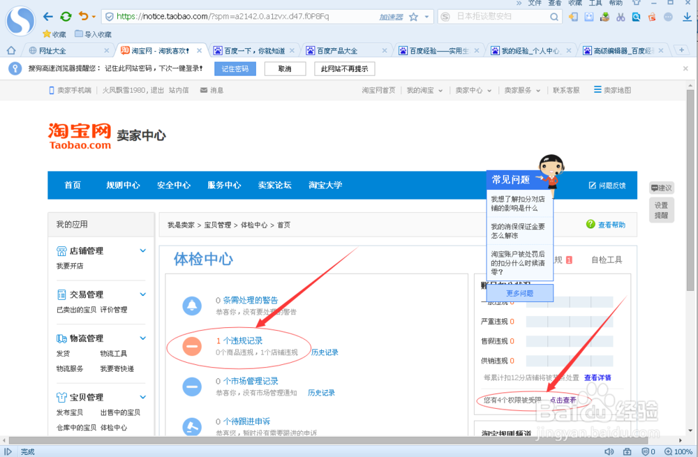This screenshot has width=698, height=457.
Task: Click the 我要寄快递 sidebar link
Action: click(x=117, y=369)
